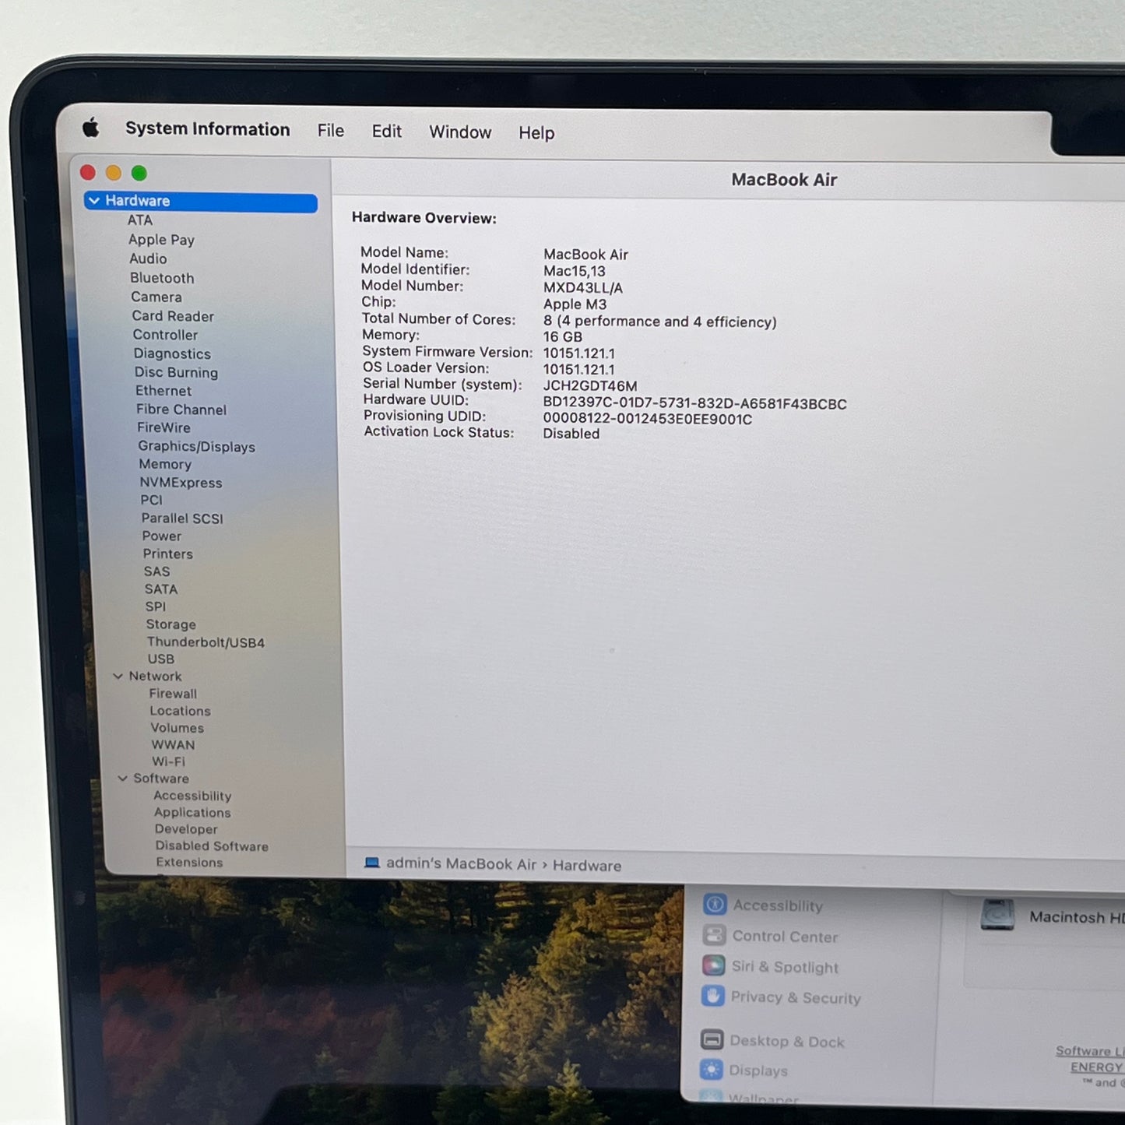This screenshot has width=1125, height=1125.
Task: Click the Hardware UUID value
Action: click(x=694, y=403)
